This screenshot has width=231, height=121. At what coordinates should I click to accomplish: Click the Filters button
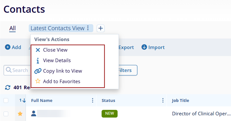(x=128, y=70)
